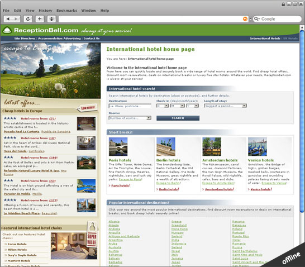The width and height of the screenshot is (305, 267).
Task: Click the browser back arrow button
Action: pos(8,19)
